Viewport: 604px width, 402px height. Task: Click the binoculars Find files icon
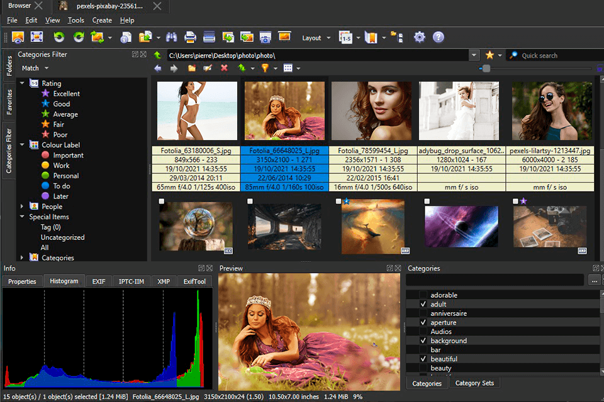point(171,38)
